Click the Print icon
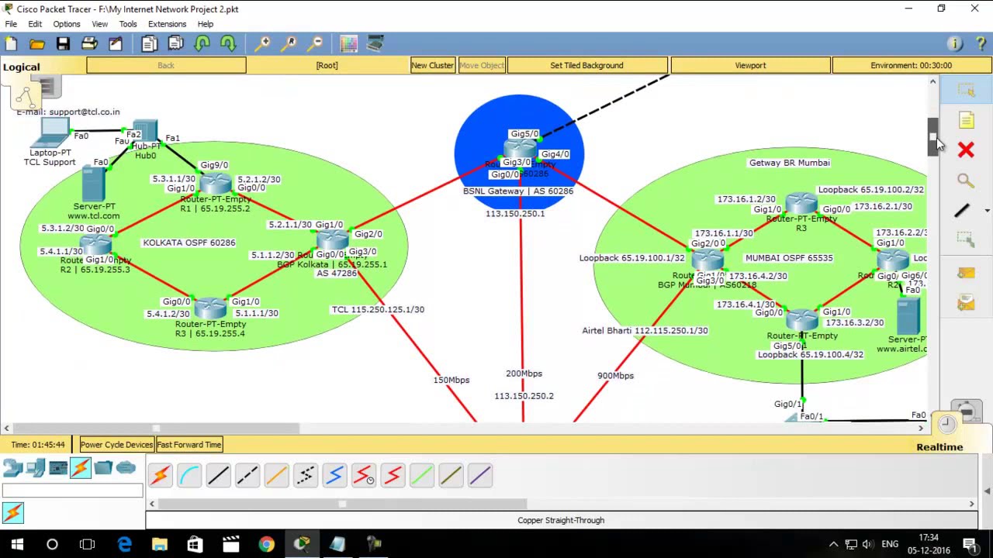Image resolution: width=993 pixels, height=558 pixels. [89, 44]
